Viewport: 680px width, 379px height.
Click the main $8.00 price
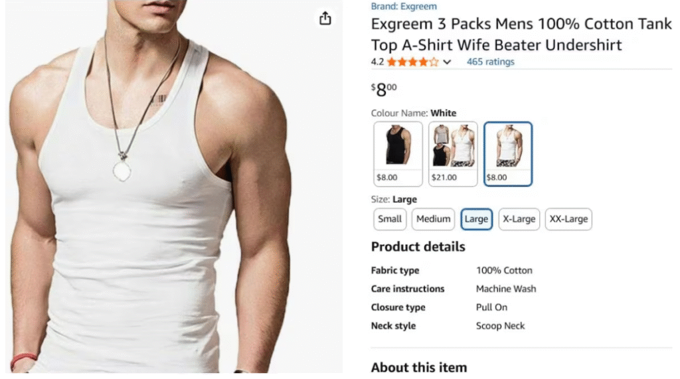384,89
